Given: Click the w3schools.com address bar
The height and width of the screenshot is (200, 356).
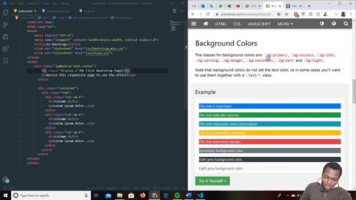Looking at the screenshot, I should [x=247, y=14].
